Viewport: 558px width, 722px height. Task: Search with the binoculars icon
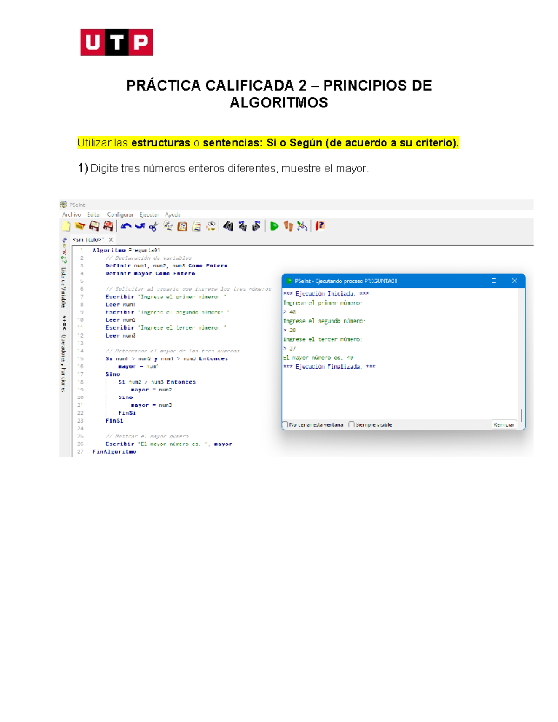[228, 226]
